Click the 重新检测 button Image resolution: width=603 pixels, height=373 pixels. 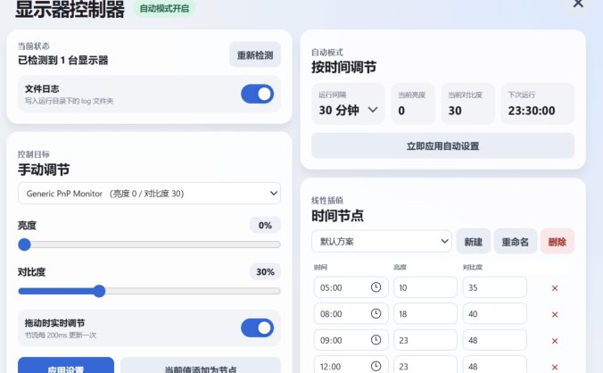[x=255, y=55]
